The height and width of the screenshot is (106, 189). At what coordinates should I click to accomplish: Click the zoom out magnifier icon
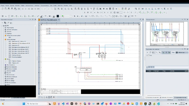pos(68,9)
